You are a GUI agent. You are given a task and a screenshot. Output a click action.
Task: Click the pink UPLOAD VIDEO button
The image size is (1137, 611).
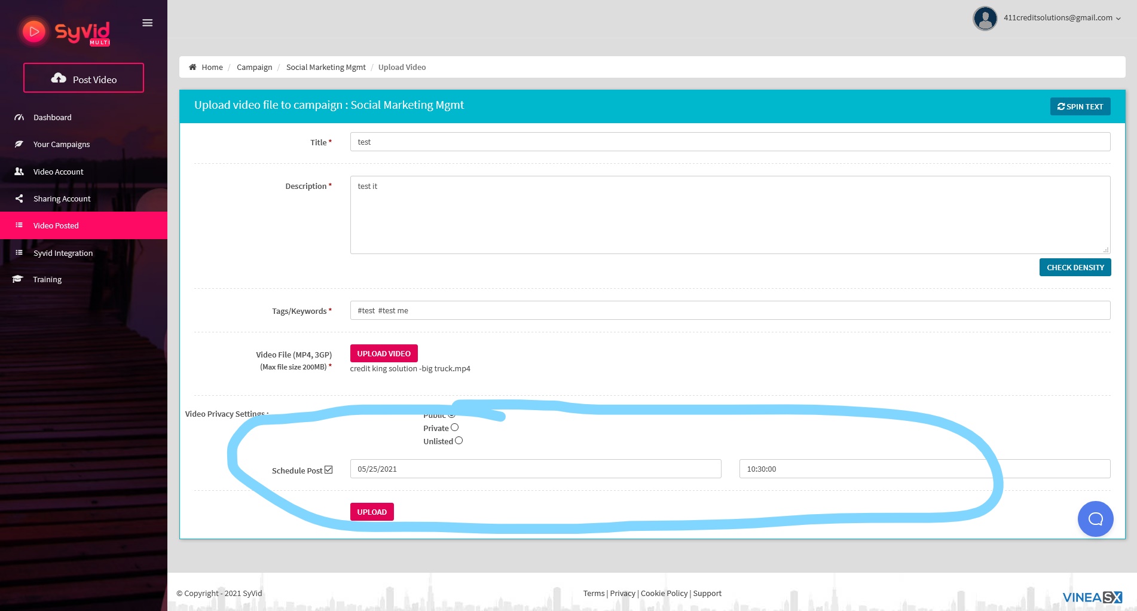383,353
